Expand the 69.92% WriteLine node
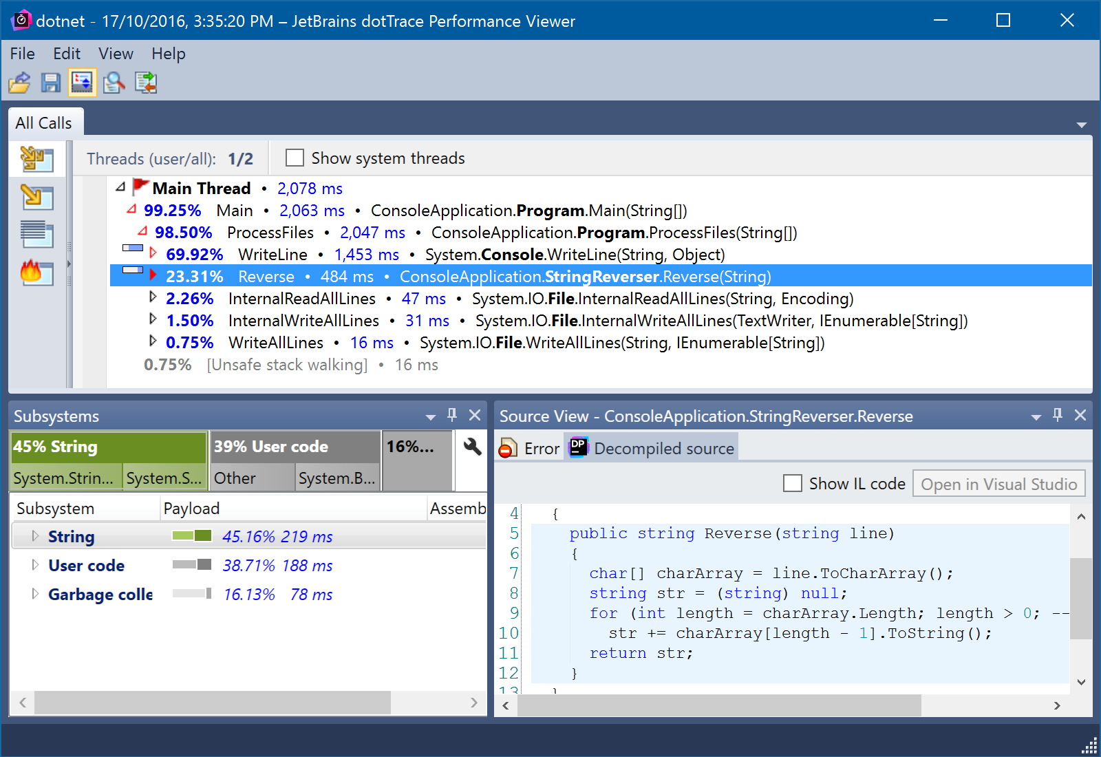This screenshot has width=1101, height=757. pyautogui.click(x=153, y=253)
